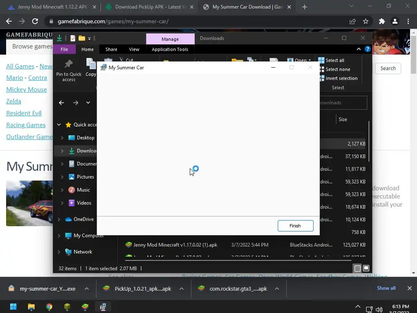The width and height of the screenshot is (417, 313).
Task: Open options for my-summer-car exe download
Action: point(87,289)
